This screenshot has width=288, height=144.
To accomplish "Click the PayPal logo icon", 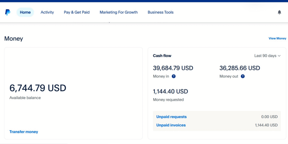I will click(x=8, y=12).
